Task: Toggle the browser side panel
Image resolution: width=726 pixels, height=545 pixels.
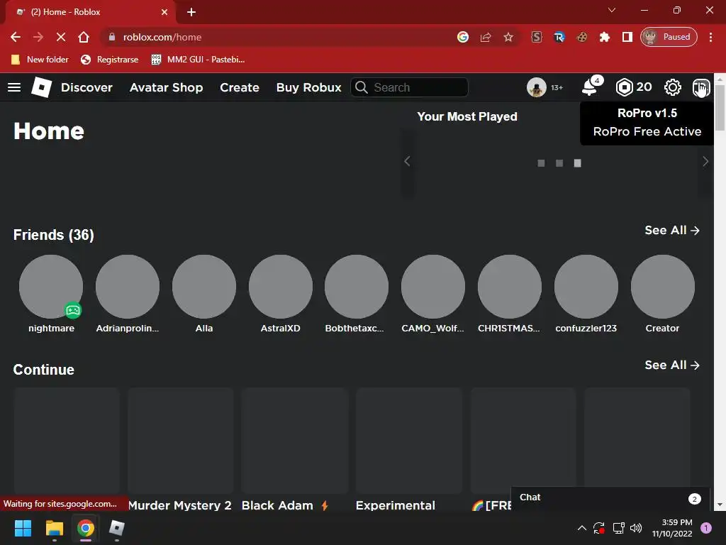Action: coord(627,37)
